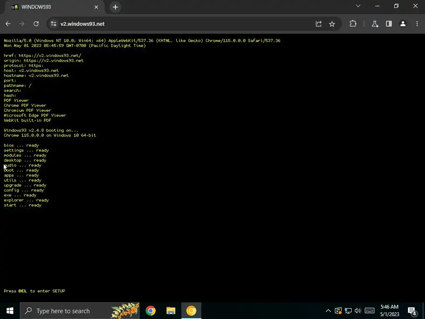Open the notification center icon
This screenshot has height=319, width=425.
point(412,311)
